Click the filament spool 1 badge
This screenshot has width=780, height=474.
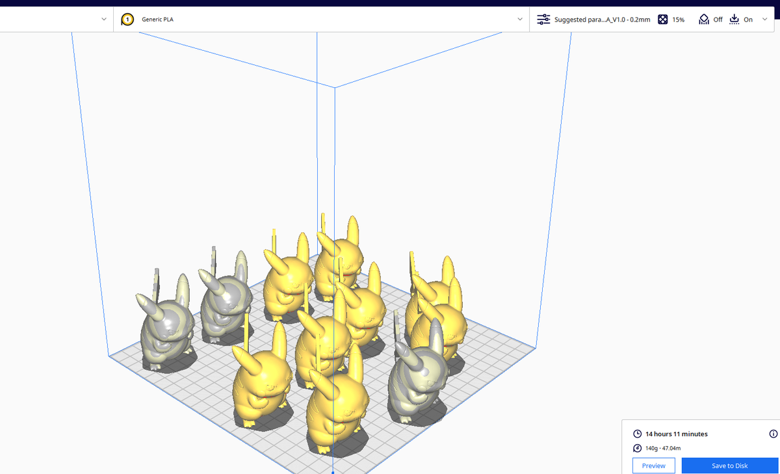point(127,19)
